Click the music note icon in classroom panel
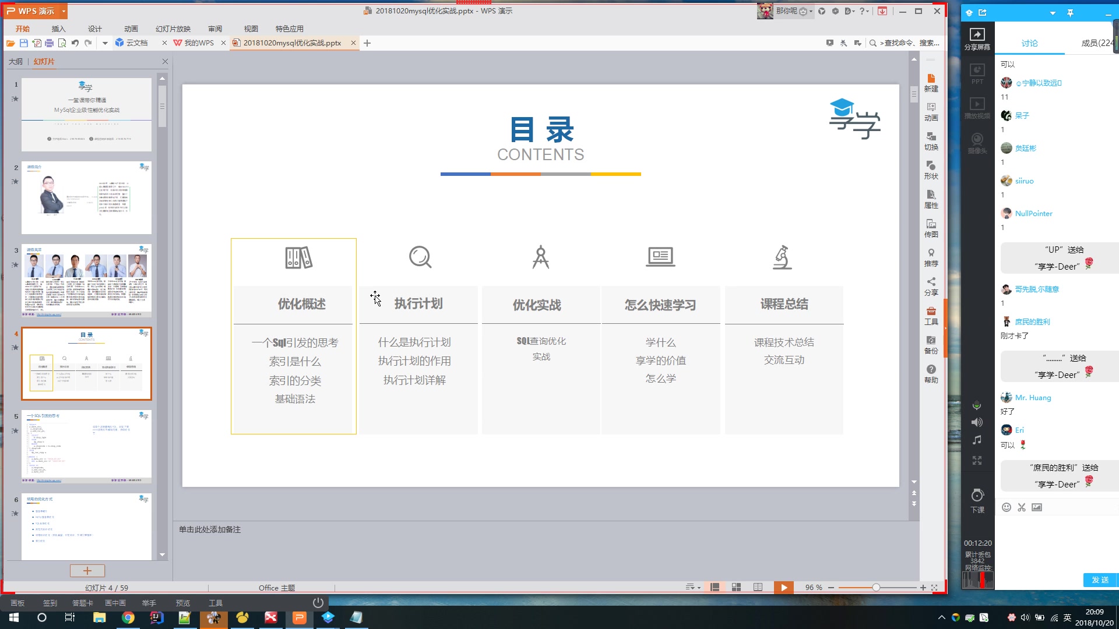The width and height of the screenshot is (1119, 629). pos(977,440)
